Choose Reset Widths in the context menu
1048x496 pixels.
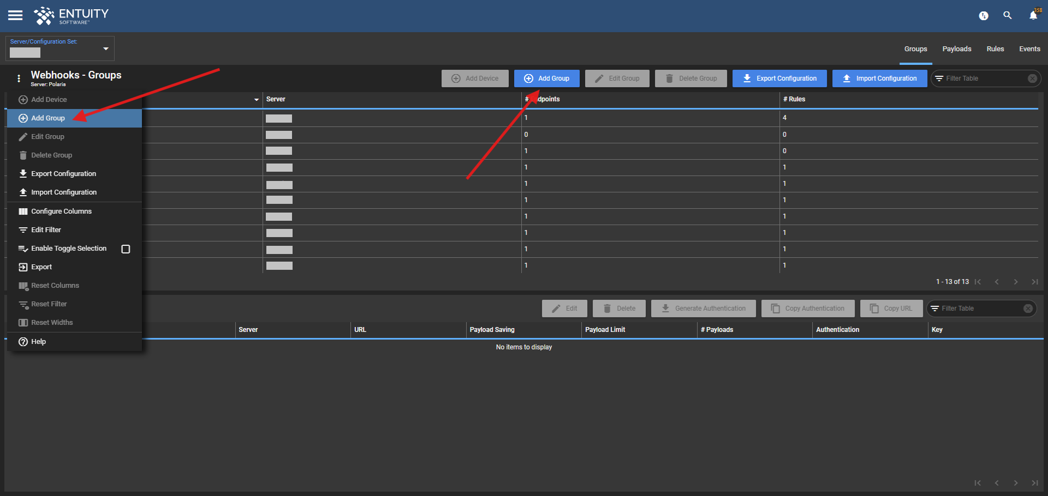(74, 323)
